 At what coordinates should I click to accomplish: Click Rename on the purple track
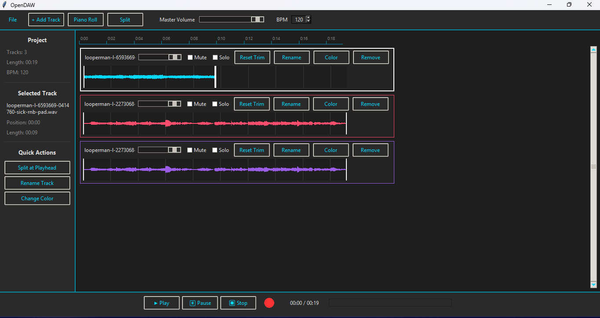(x=291, y=150)
